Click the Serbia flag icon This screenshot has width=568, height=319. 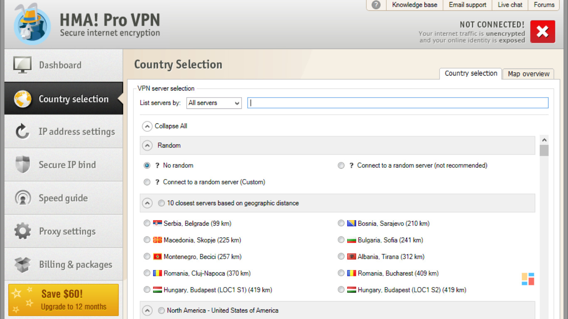157,223
